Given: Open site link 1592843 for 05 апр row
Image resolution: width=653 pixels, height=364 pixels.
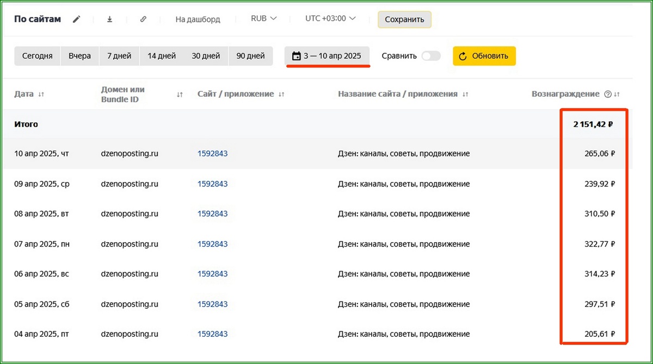Looking at the screenshot, I should click(212, 304).
